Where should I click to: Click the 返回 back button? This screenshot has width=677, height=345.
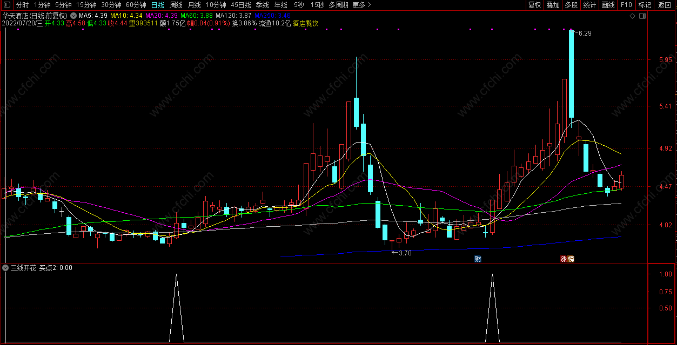coord(665,5)
